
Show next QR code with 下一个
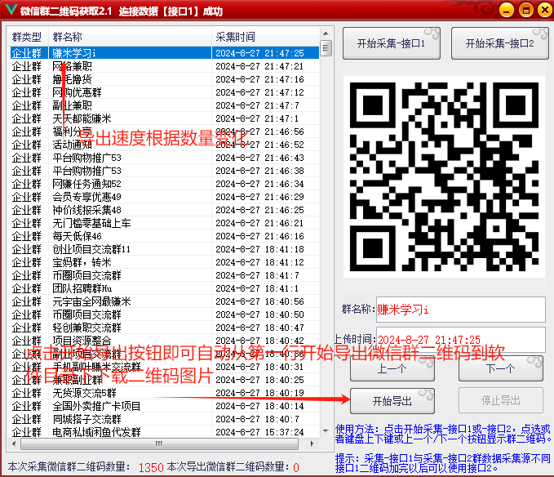[501, 368]
